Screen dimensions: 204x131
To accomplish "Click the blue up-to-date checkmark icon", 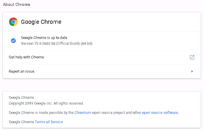I will coord(13,41).
